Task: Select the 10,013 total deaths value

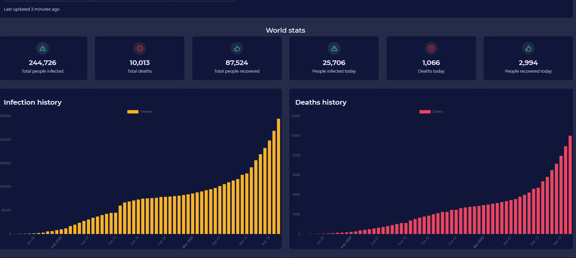Action: pos(140,63)
